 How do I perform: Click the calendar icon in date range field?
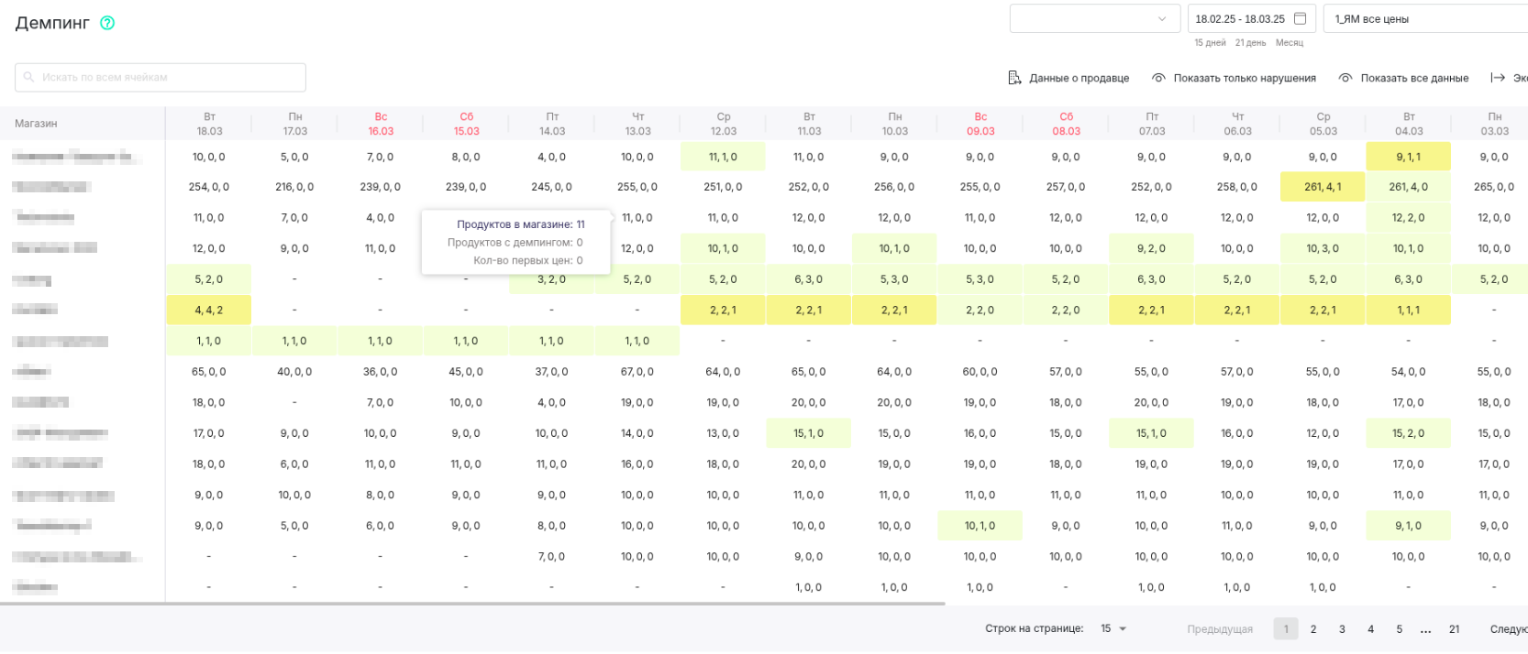coord(1300,18)
